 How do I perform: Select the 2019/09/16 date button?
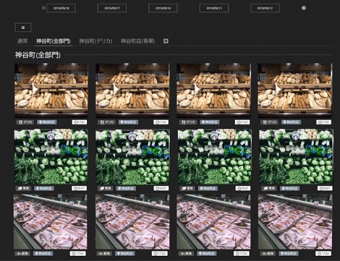pyautogui.click(x=163, y=8)
